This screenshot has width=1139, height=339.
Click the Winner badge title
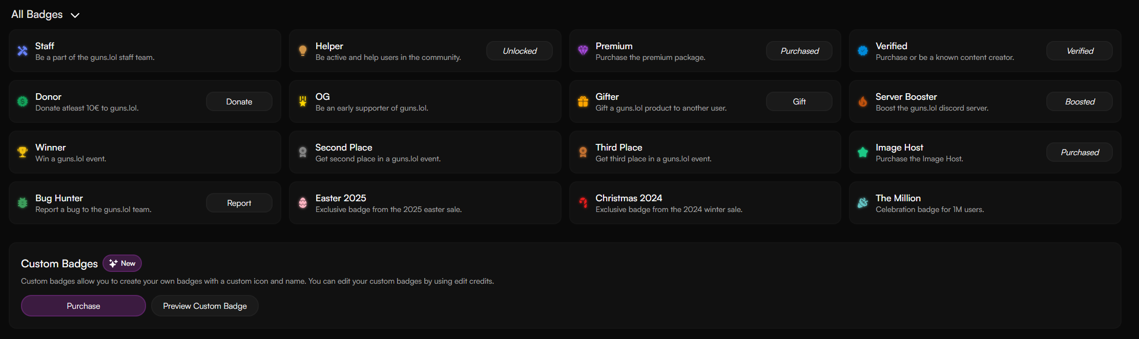(x=51, y=147)
